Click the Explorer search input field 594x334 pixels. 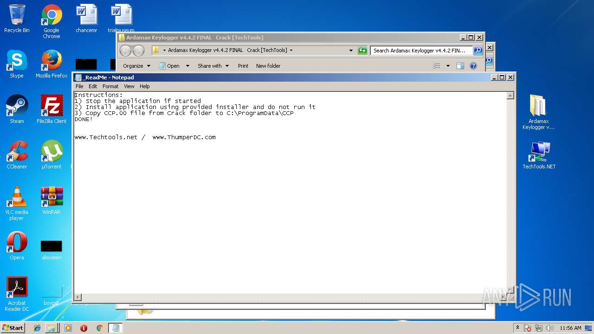click(x=421, y=51)
